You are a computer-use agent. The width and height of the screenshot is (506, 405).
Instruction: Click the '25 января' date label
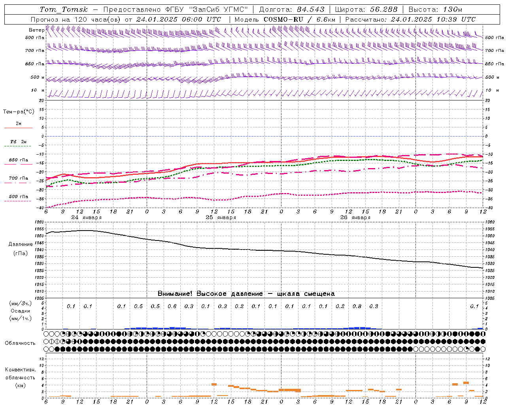pos(221,218)
